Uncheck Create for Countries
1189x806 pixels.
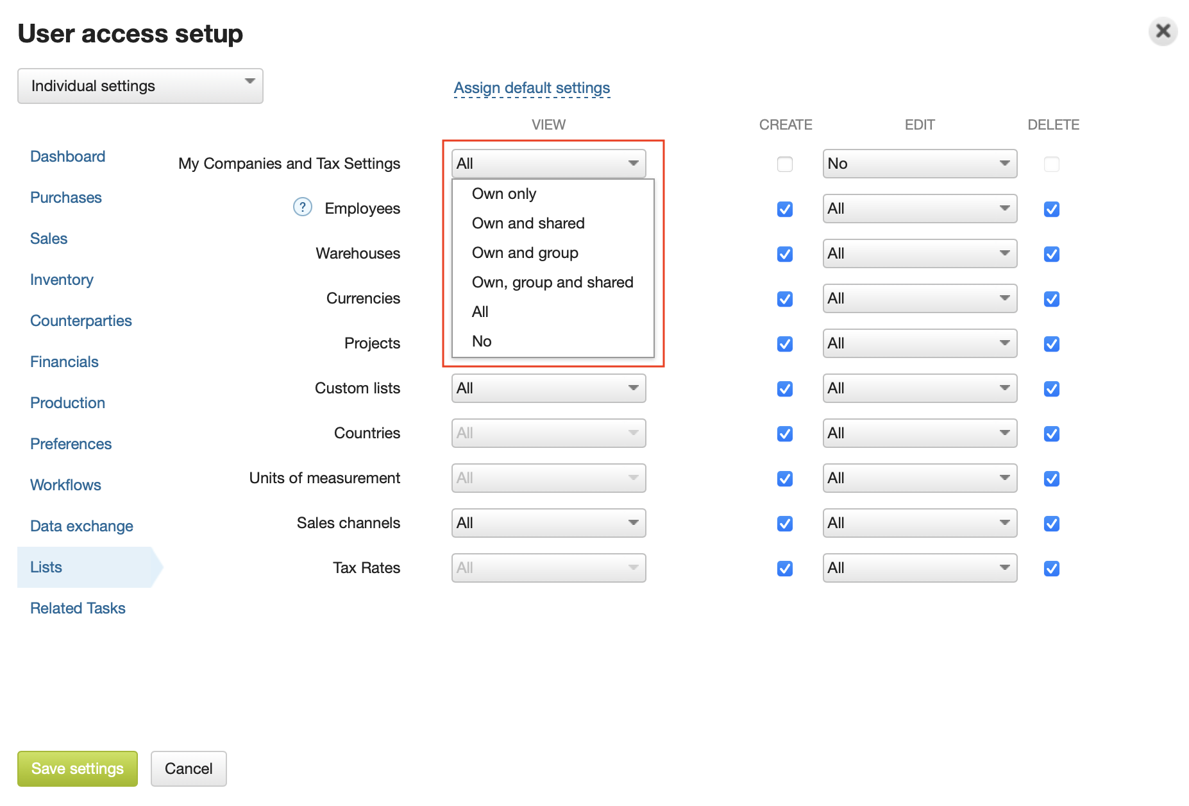coord(785,434)
